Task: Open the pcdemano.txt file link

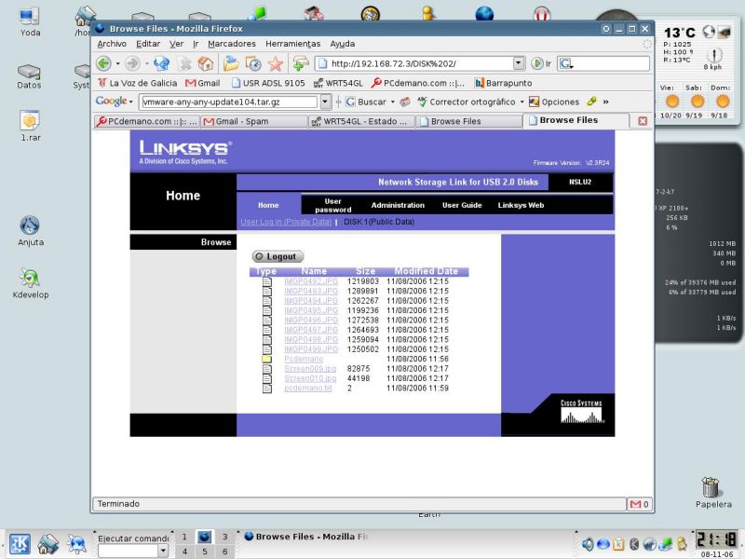Action: [308, 389]
